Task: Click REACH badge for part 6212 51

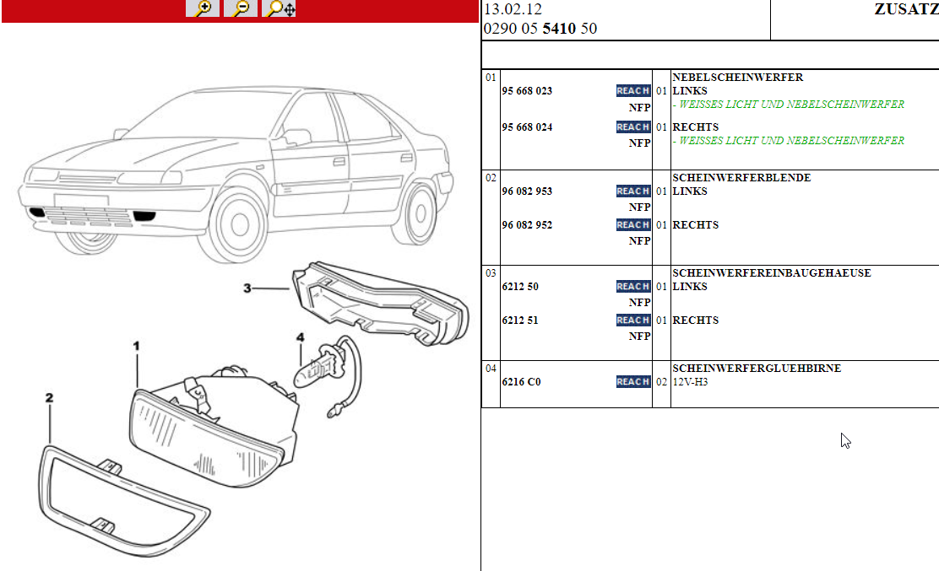Action: [633, 320]
